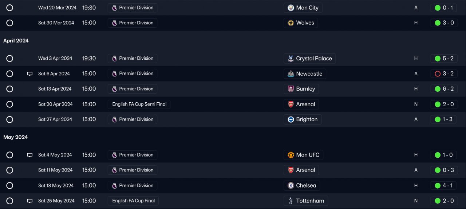Image resolution: width=466 pixels, height=209 pixels.
Task: Open the 6 - 2 Burnley match result
Action: pyautogui.click(x=444, y=89)
